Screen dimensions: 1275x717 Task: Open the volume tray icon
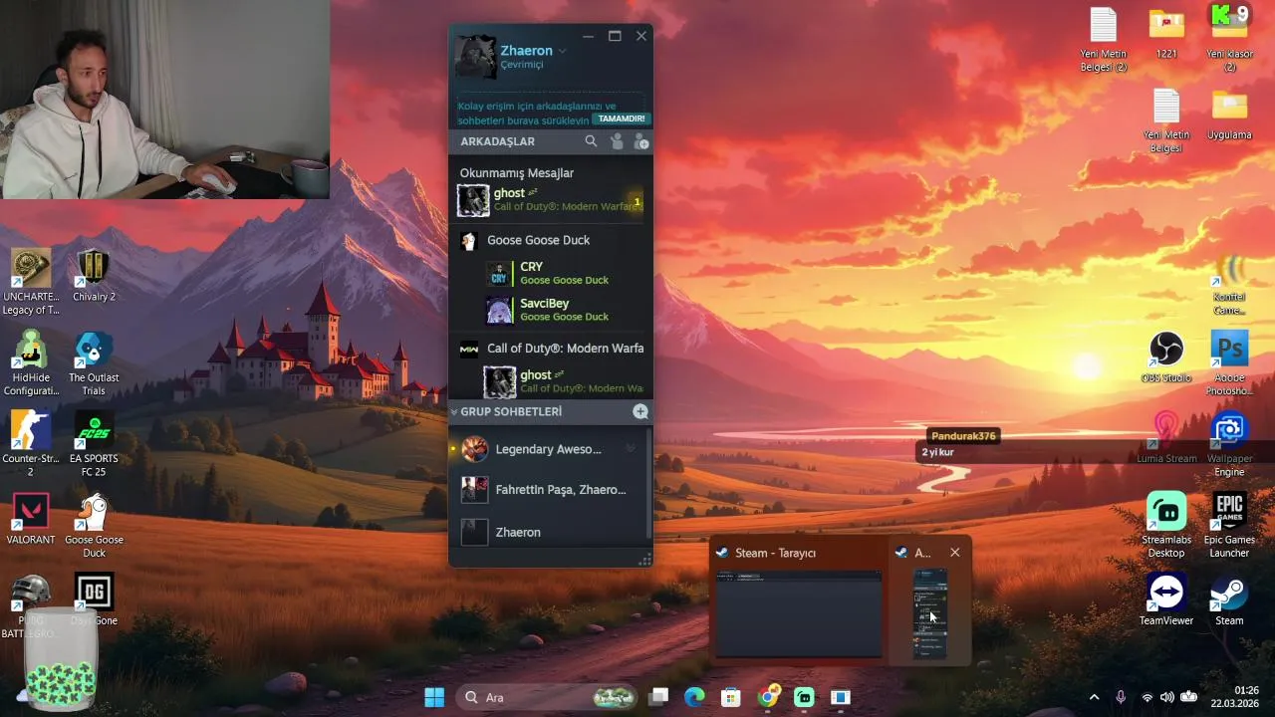tap(1166, 697)
